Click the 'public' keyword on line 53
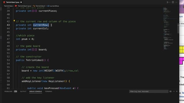Viewport: 184px width, 103px height. click(20, 60)
